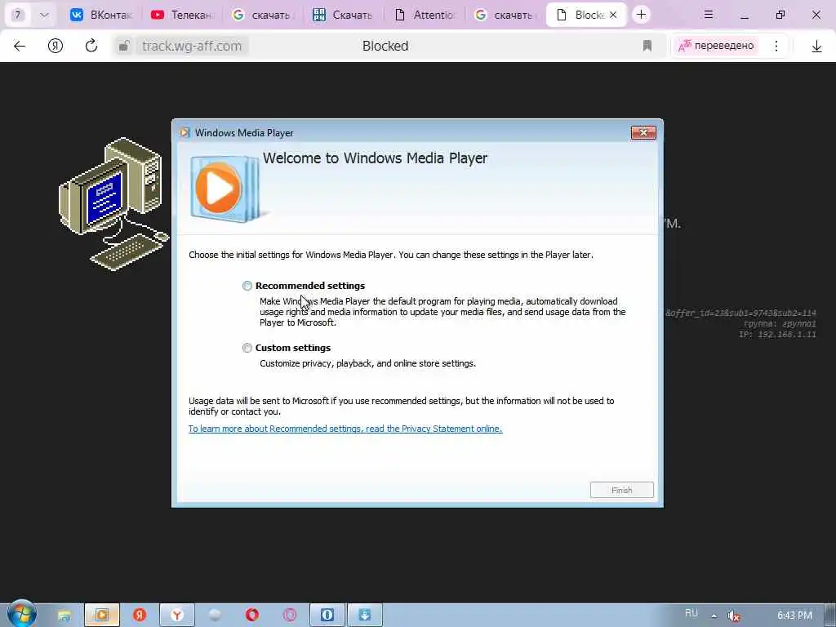Click the muted volume tray icon

(734, 616)
